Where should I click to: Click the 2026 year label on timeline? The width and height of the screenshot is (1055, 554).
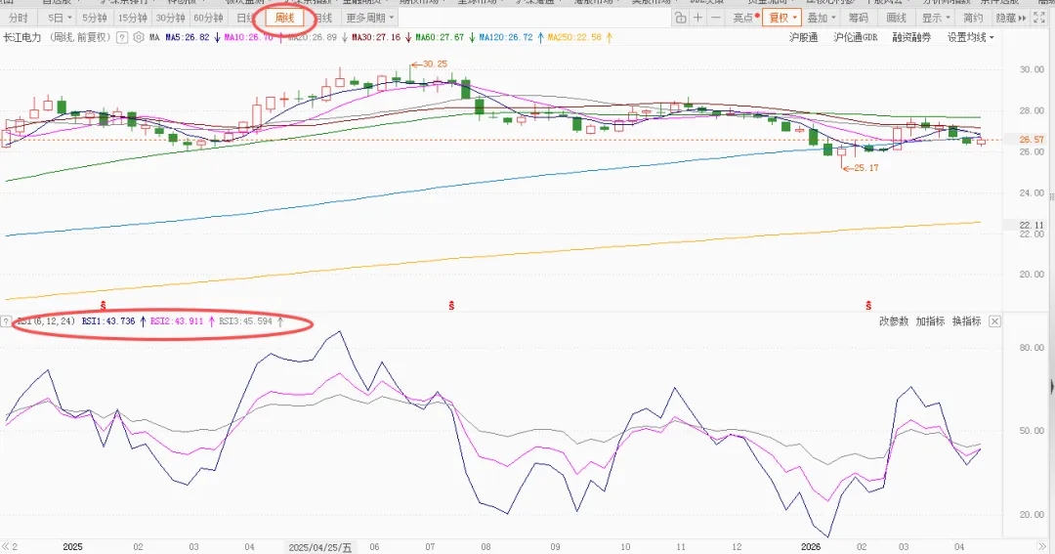pyautogui.click(x=811, y=547)
